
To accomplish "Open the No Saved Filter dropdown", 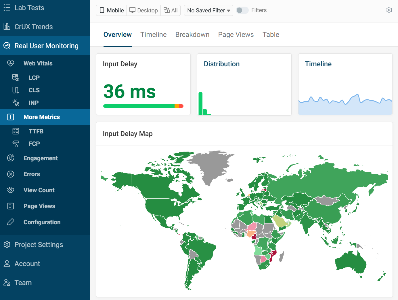I will coord(208,10).
